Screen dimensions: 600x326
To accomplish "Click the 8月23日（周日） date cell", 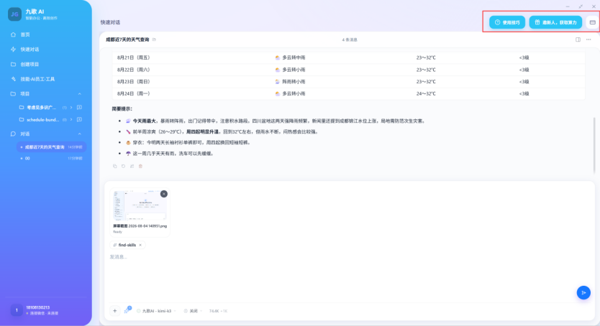I will (x=133, y=82).
